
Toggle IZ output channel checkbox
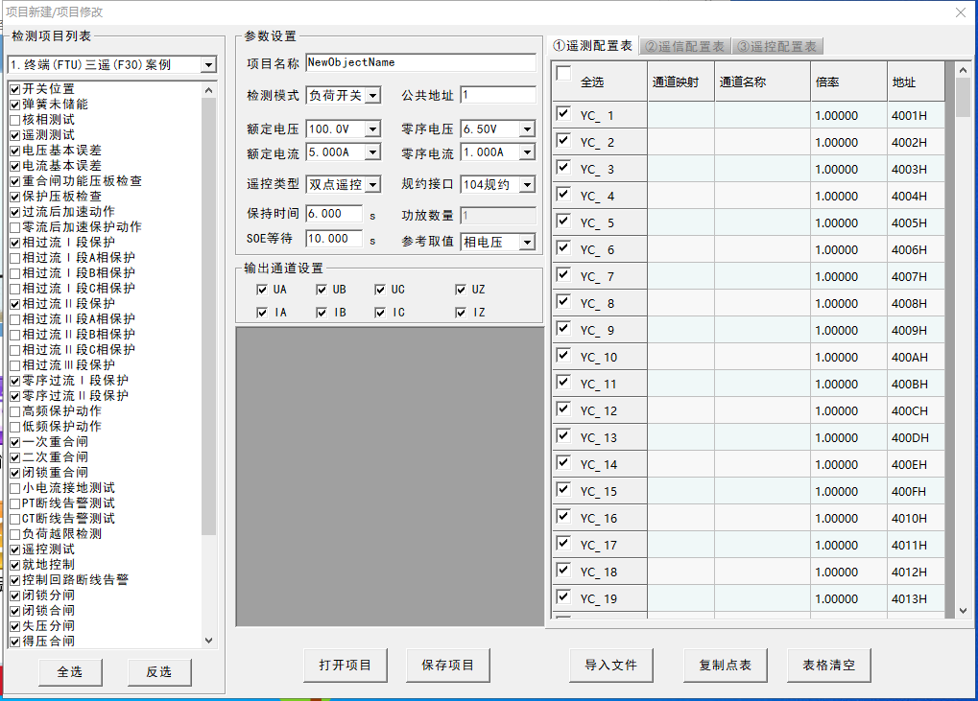pos(461,313)
